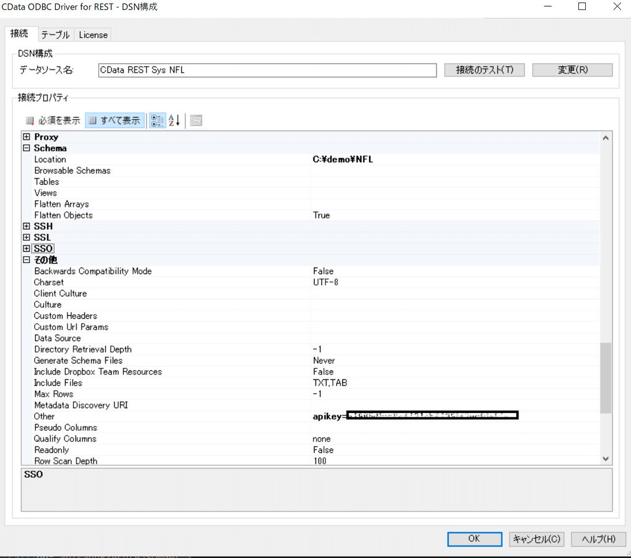This screenshot has height=558, width=631.
Task: Click the Readonly value False
Action: (323, 450)
